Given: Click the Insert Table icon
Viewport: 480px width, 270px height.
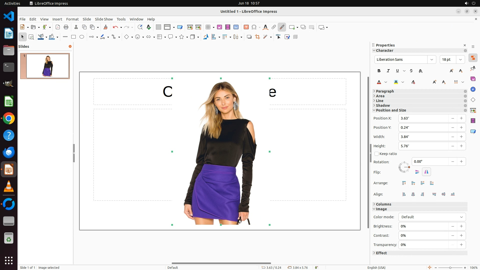Looking at the screenshot, I should tap(208, 27).
